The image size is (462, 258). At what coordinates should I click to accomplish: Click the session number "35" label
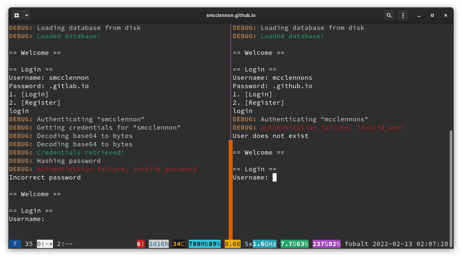(29, 244)
